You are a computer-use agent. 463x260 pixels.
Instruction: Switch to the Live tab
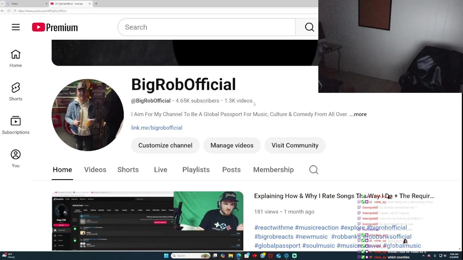[x=161, y=170]
